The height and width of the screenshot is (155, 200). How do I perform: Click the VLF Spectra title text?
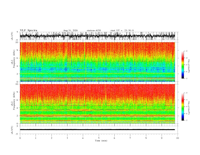pos(29,30)
